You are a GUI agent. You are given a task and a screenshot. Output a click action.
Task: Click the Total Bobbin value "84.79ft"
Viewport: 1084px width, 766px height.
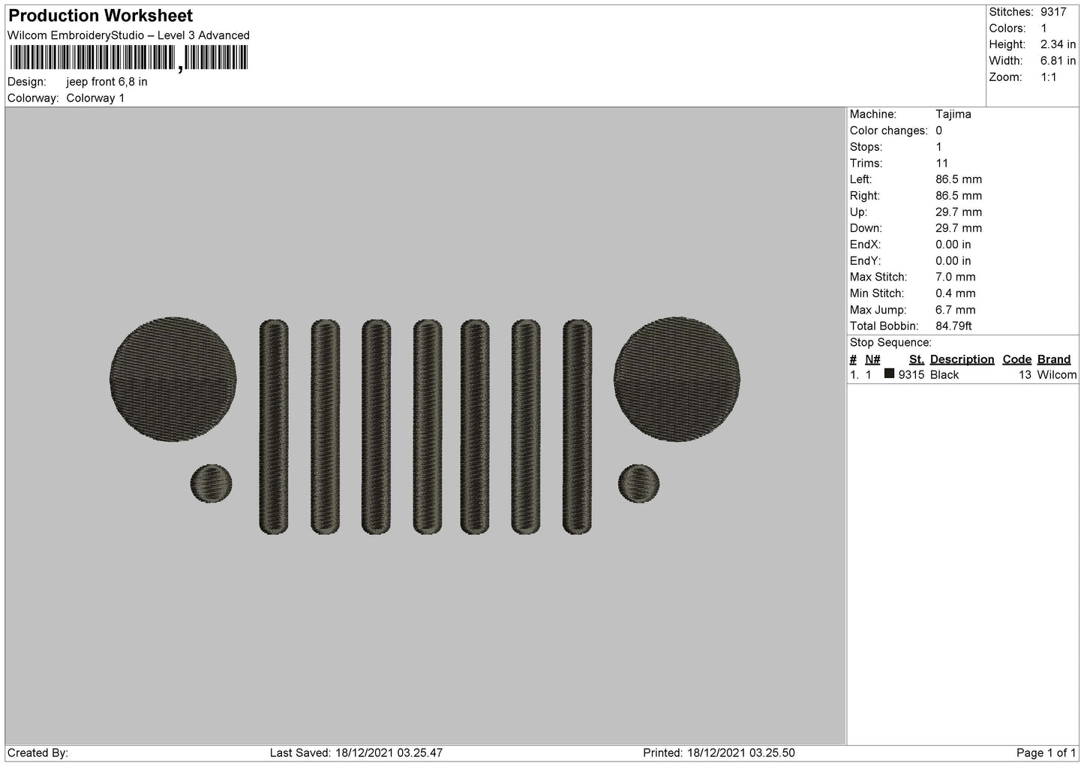(953, 326)
